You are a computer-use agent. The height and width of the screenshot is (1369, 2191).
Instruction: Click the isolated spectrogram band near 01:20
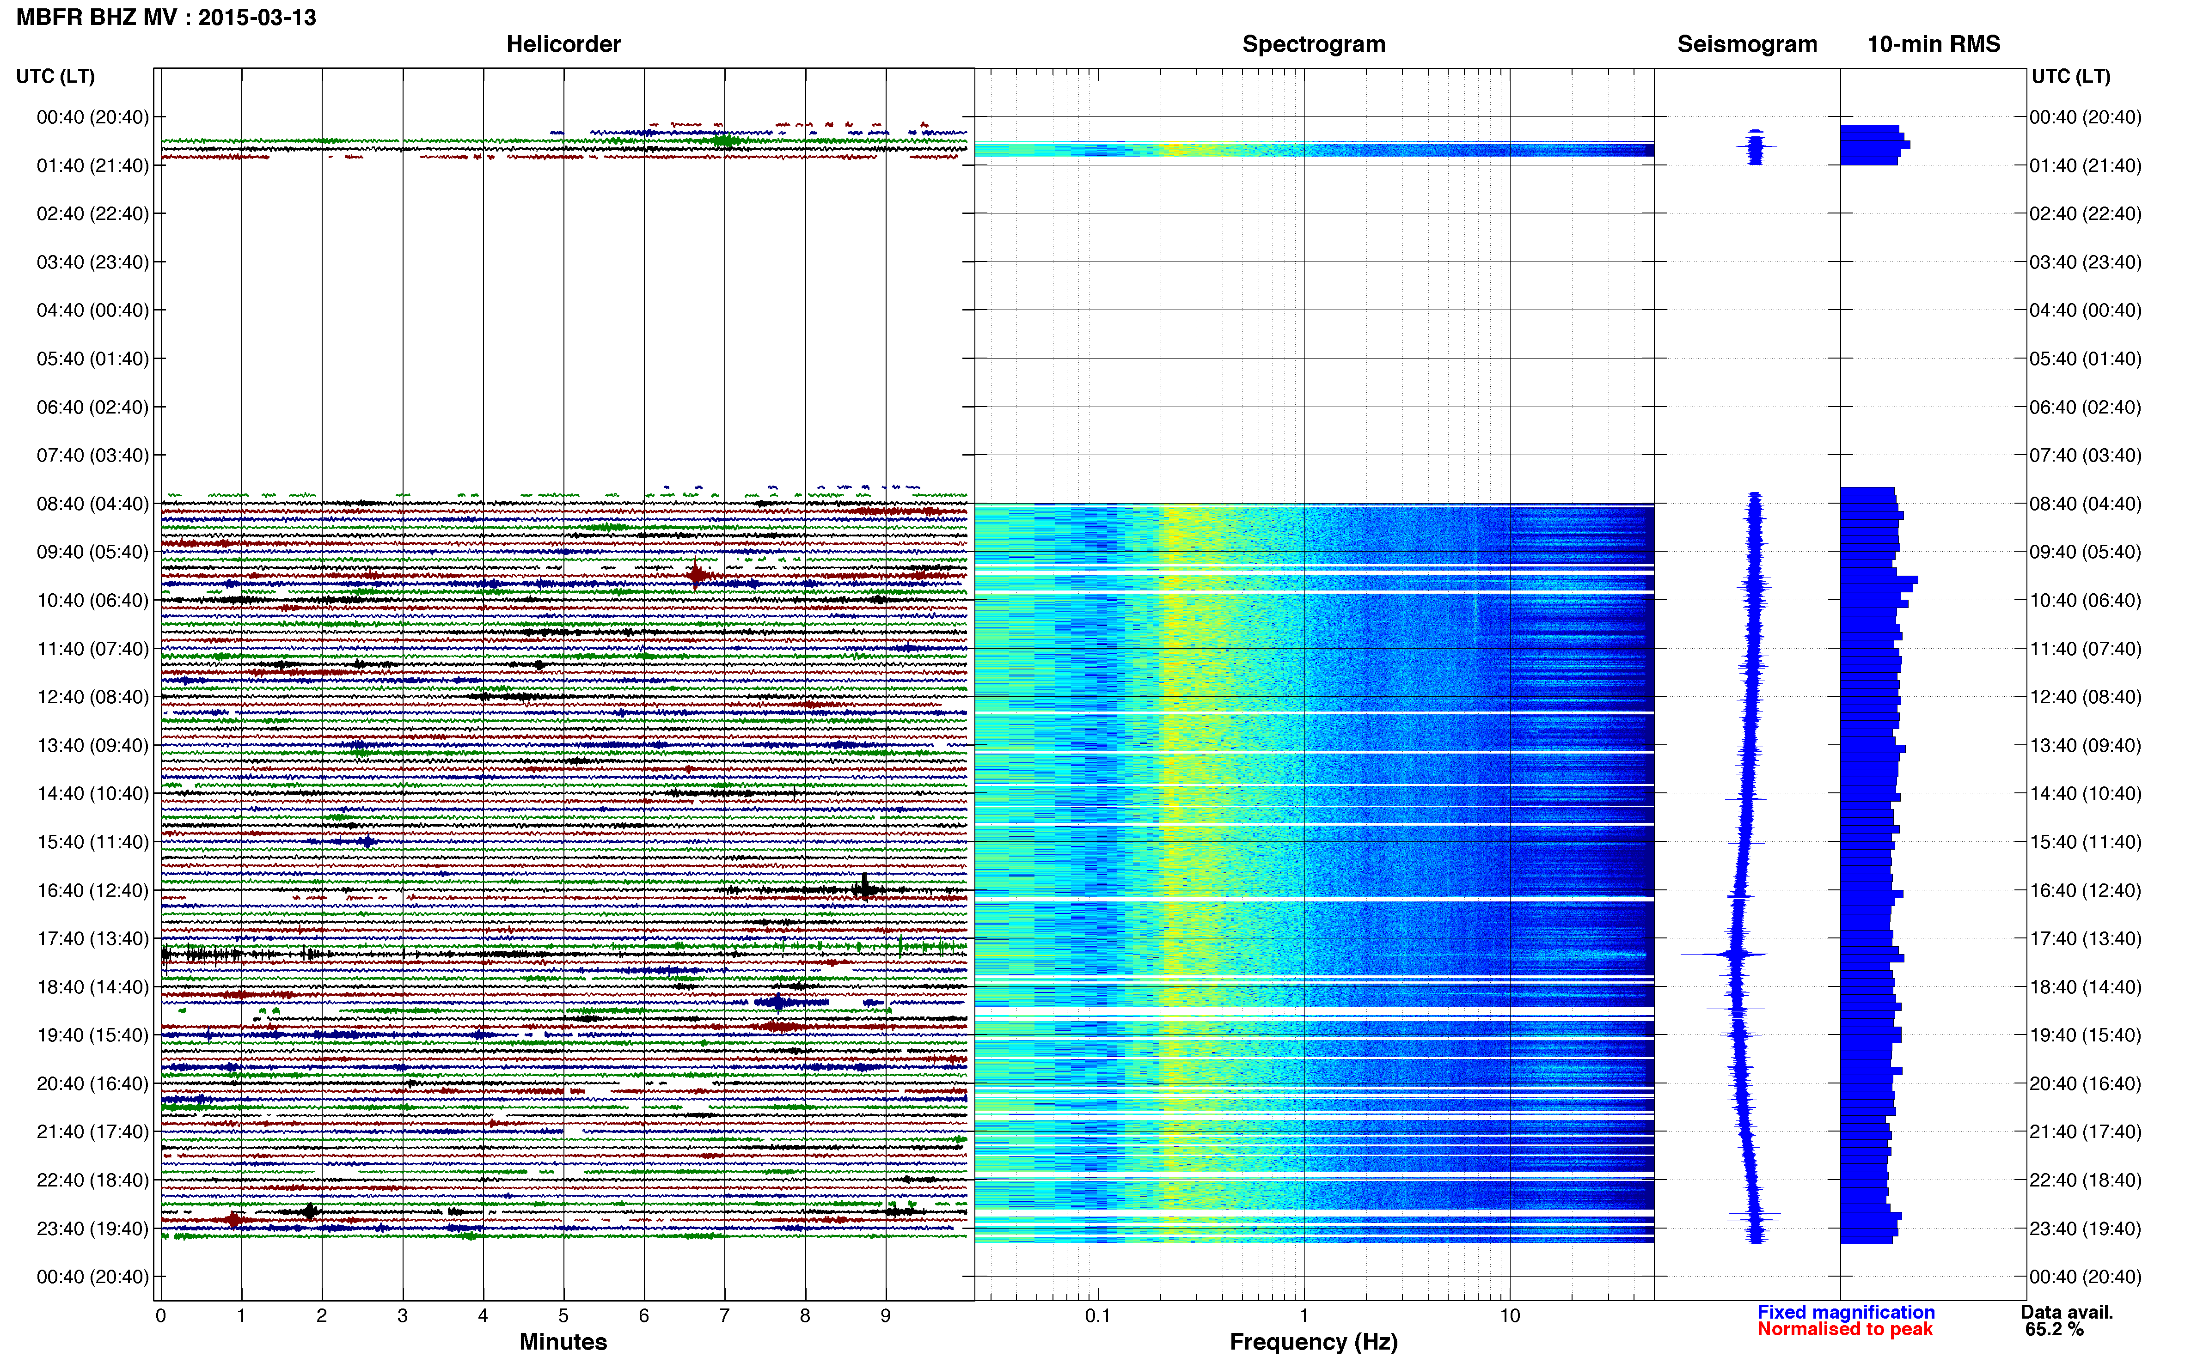1313,149
